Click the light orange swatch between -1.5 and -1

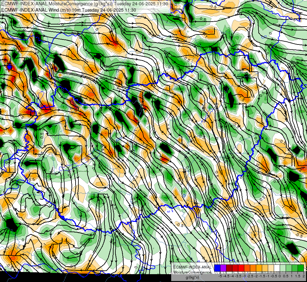click(265, 268)
